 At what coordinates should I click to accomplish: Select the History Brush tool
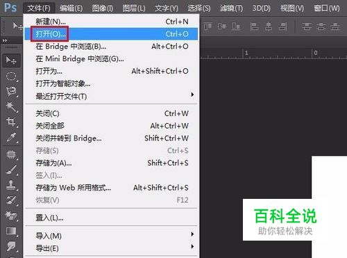11,200
